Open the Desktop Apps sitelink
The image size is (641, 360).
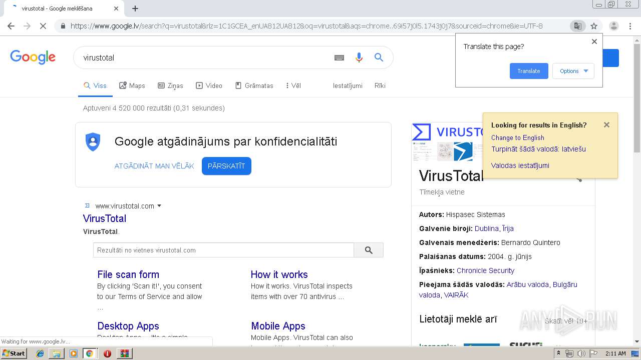pos(128,326)
